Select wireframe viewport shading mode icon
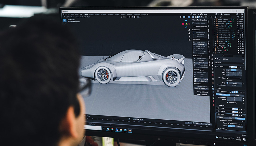Screen dimensions: 256x146 click(196, 17)
